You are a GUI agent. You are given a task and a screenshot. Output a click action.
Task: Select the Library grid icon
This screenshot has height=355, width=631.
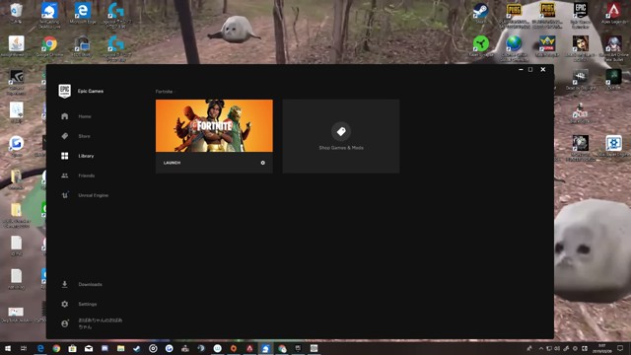point(65,156)
